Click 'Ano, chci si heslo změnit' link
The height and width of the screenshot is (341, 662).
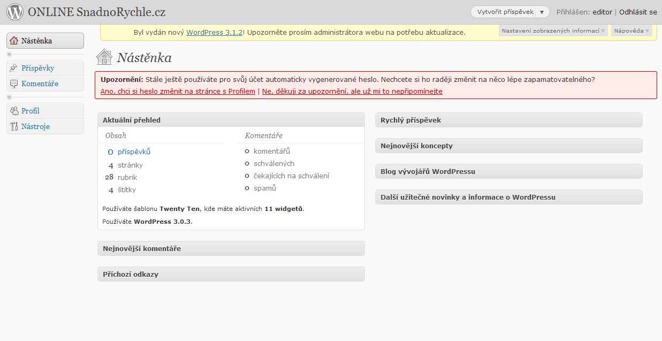click(178, 91)
